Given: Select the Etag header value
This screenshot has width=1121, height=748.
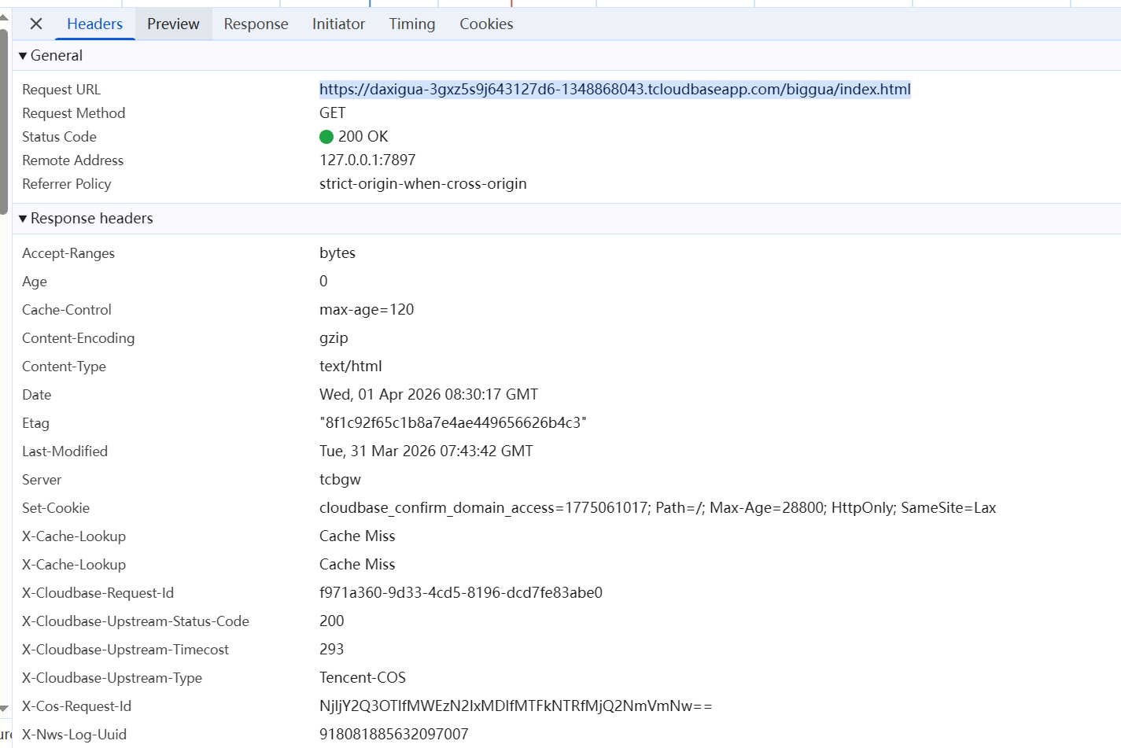Looking at the screenshot, I should [x=452, y=423].
